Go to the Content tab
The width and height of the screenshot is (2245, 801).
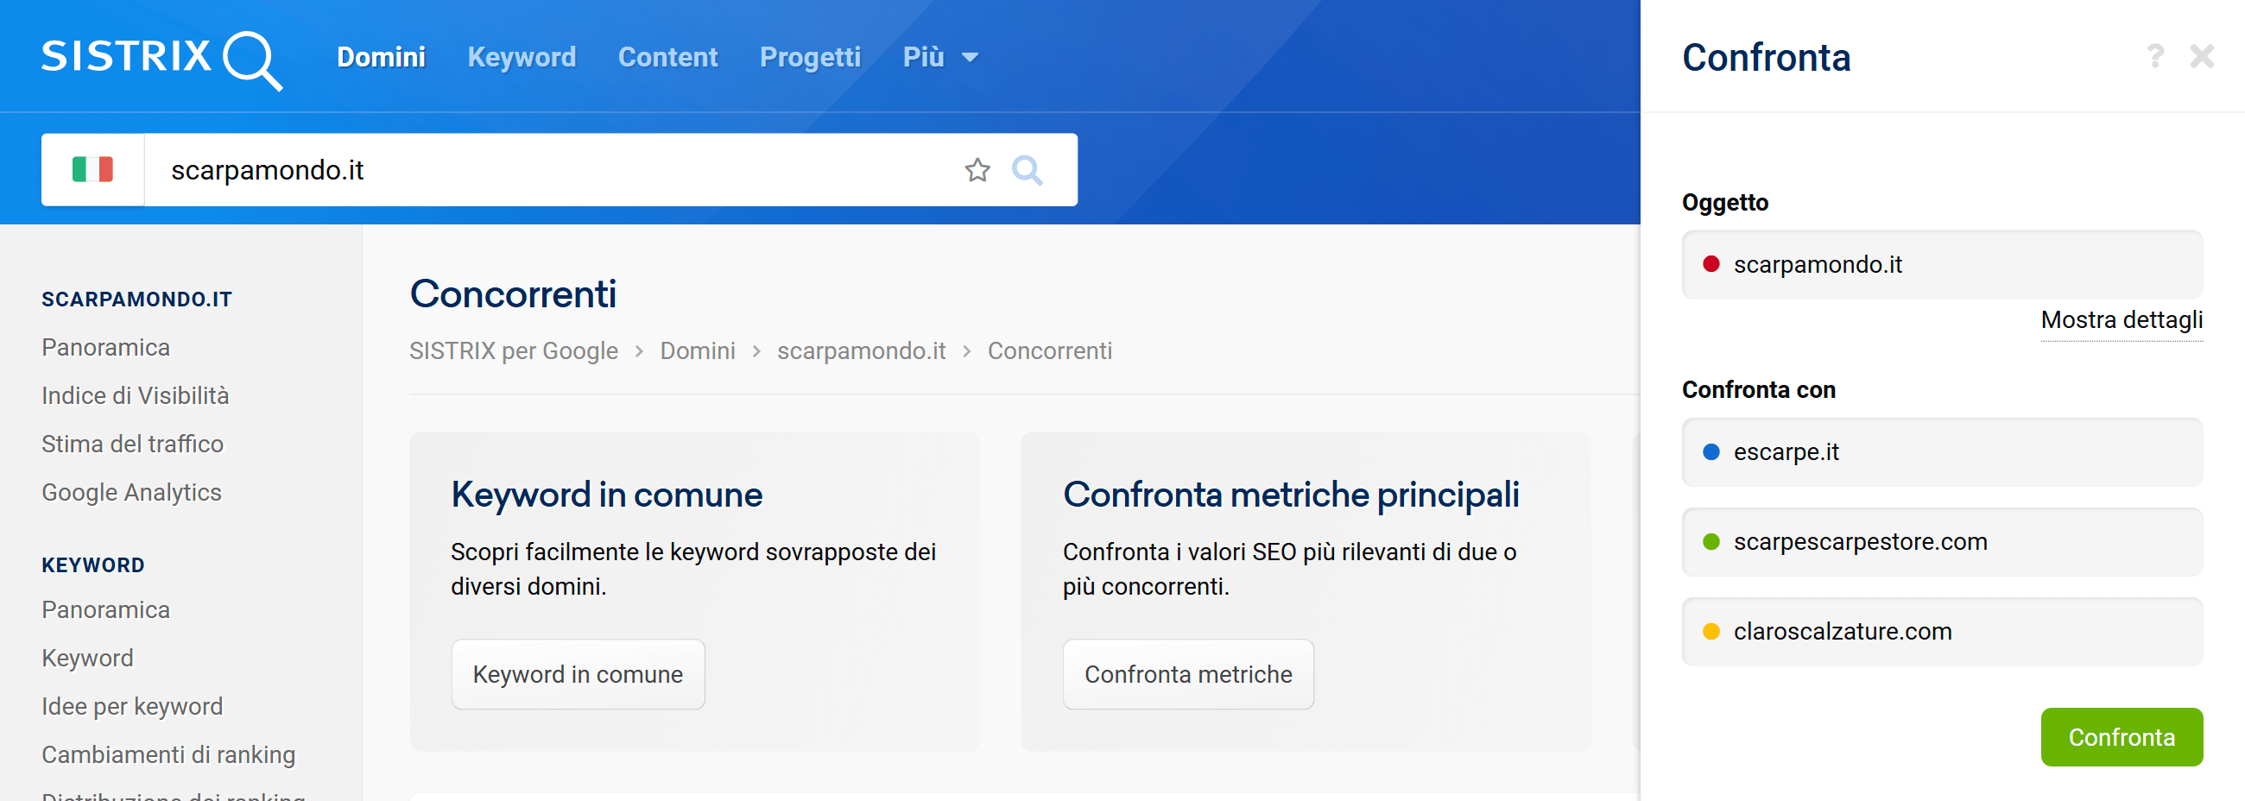tap(667, 57)
